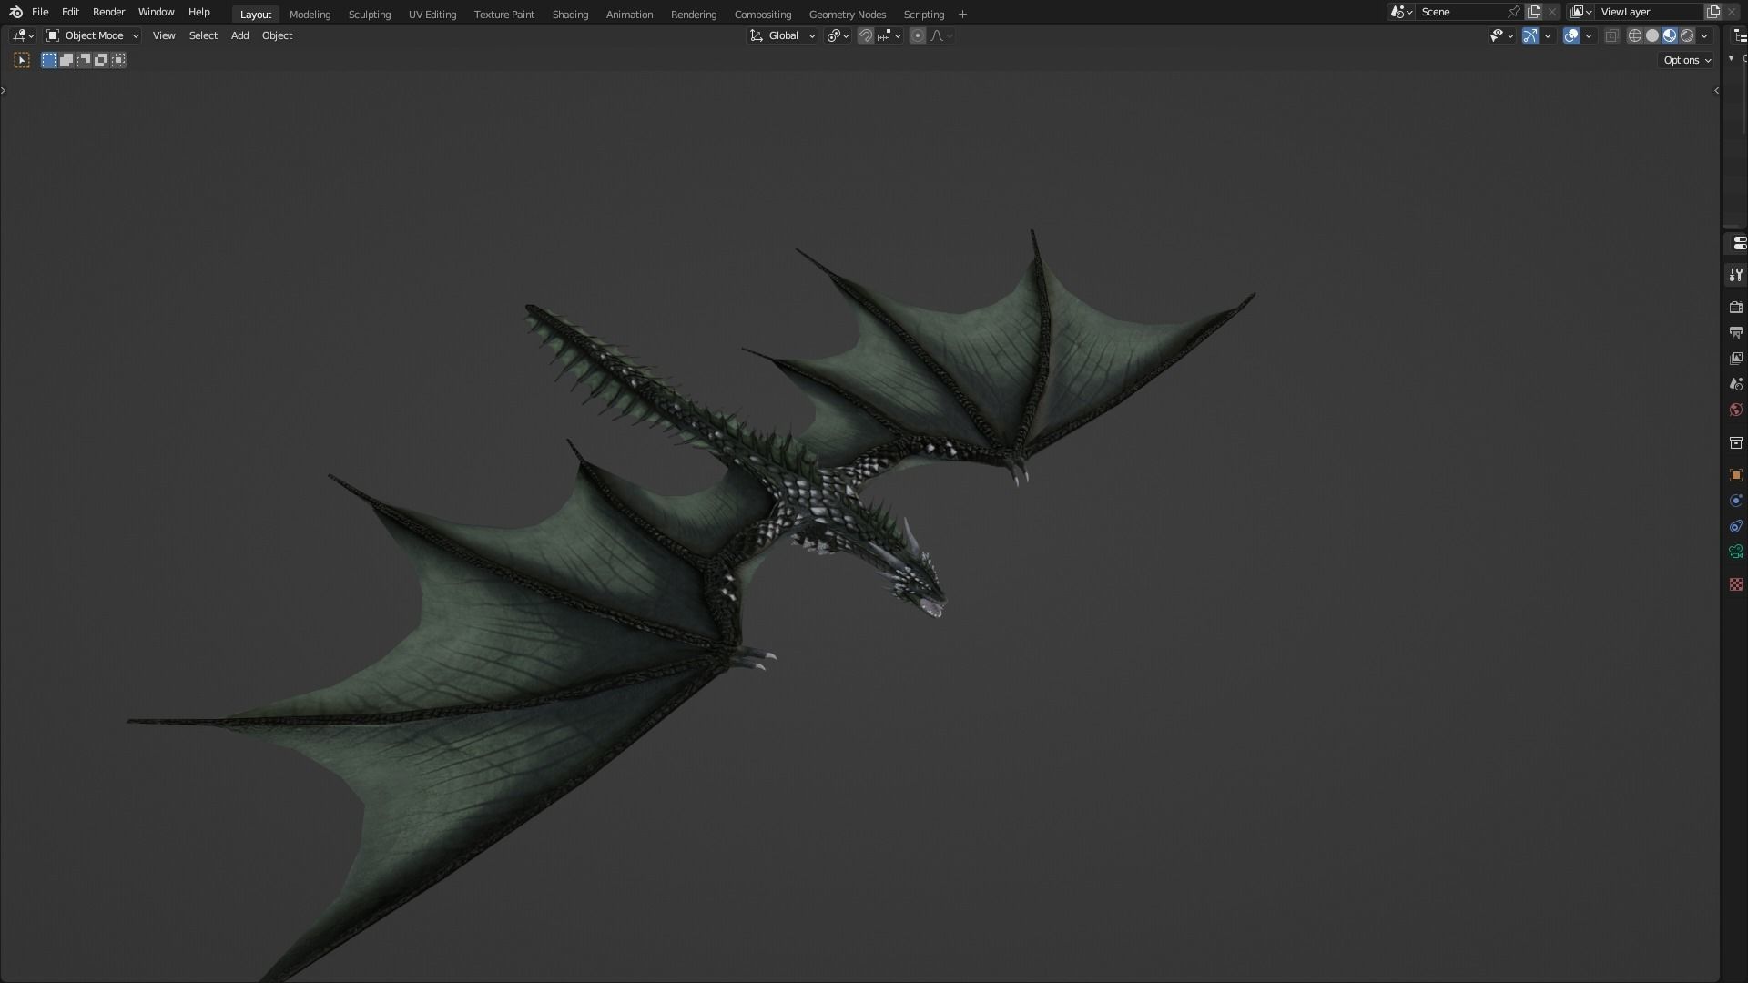The width and height of the screenshot is (1748, 983).
Task: Pin the Scene to workspace
Action: tap(1514, 12)
